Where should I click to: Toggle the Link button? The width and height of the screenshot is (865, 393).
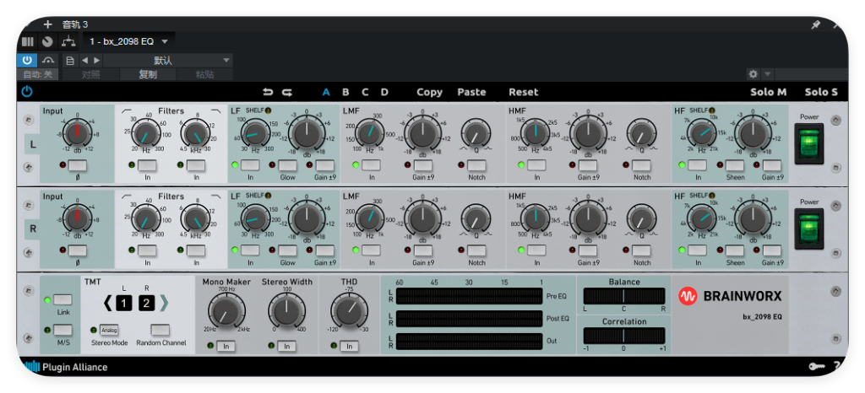tap(63, 300)
